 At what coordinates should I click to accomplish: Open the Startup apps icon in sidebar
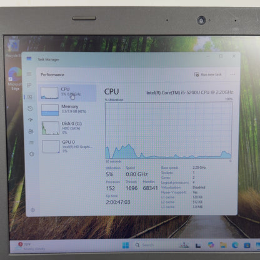click(31, 120)
